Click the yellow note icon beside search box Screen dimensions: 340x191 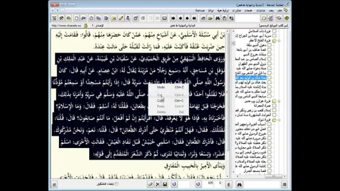click(x=264, y=18)
